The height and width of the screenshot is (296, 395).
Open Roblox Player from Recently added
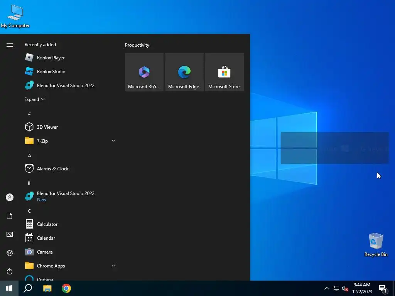click(x=70, y=58)
